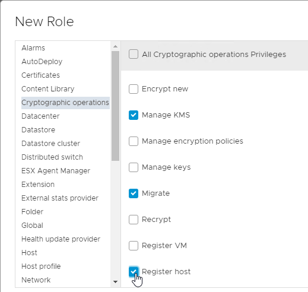
Task: Select the Network category
Action: point(36,280)
